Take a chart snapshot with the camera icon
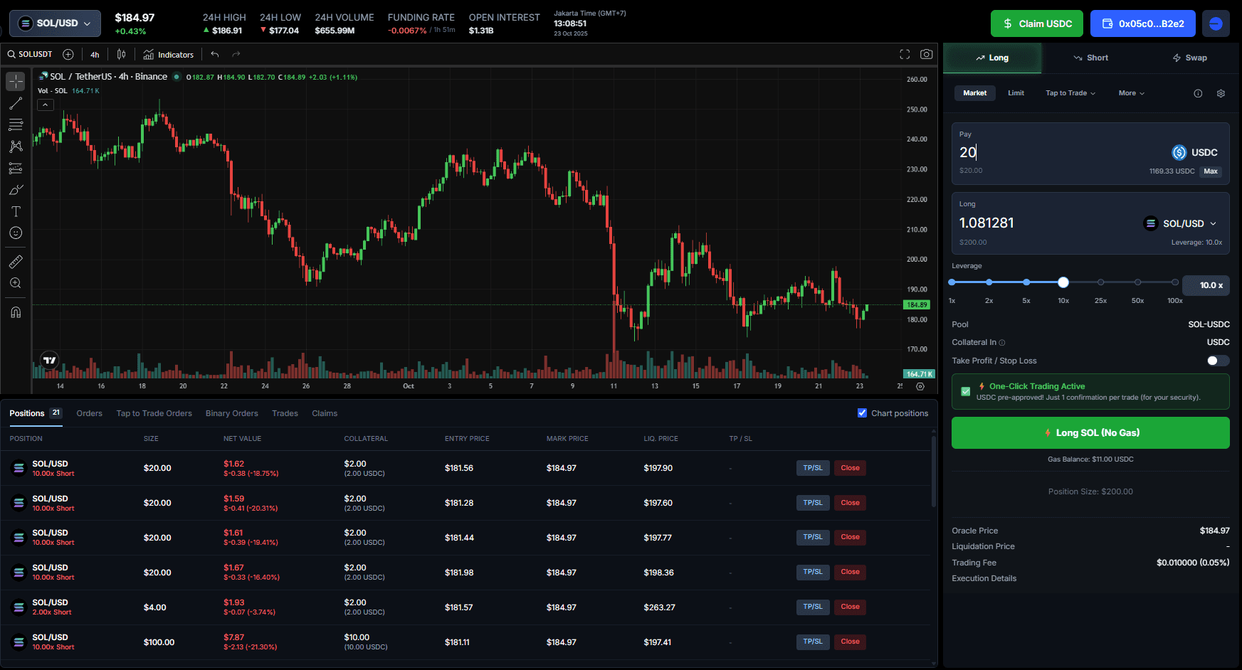This screenshot has width=1242, height=670. 926,54
